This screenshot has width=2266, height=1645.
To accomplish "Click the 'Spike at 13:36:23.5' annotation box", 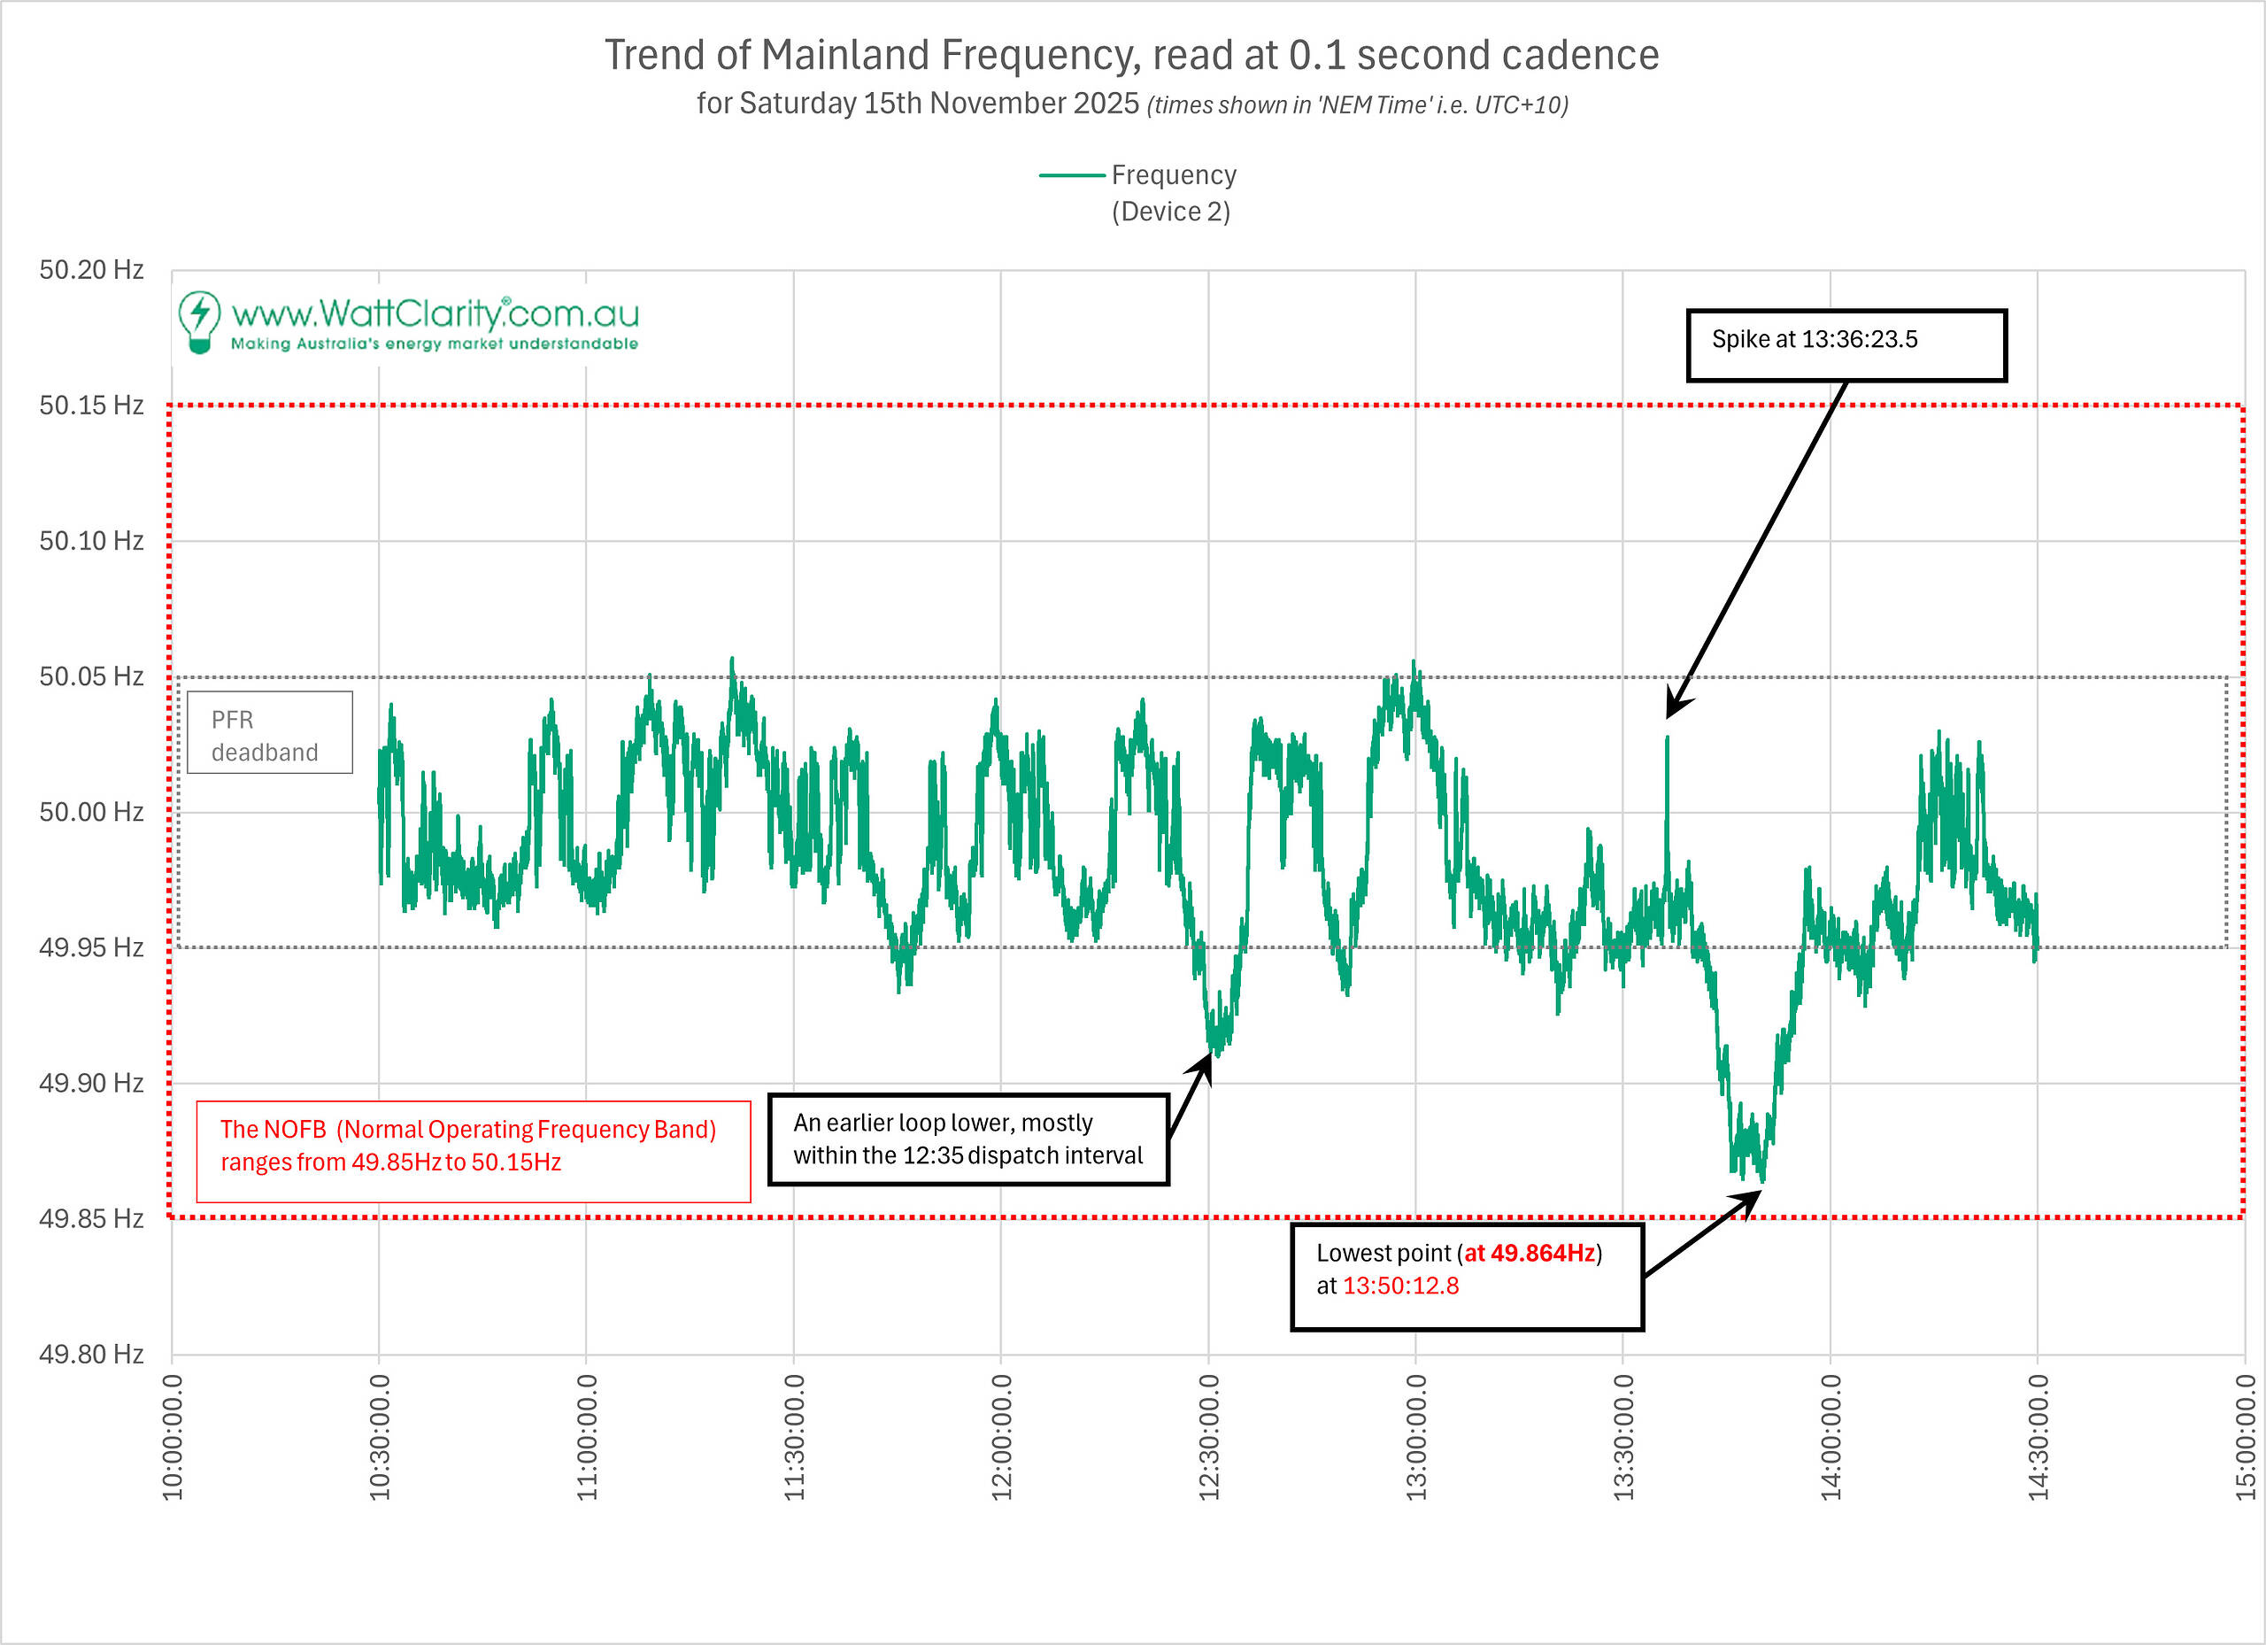I will point(1846,344).
